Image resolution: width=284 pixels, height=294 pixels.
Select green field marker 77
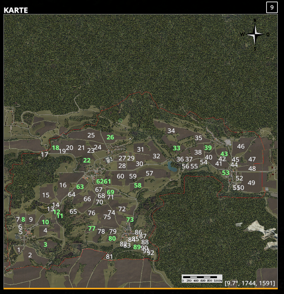pos(92,229)
